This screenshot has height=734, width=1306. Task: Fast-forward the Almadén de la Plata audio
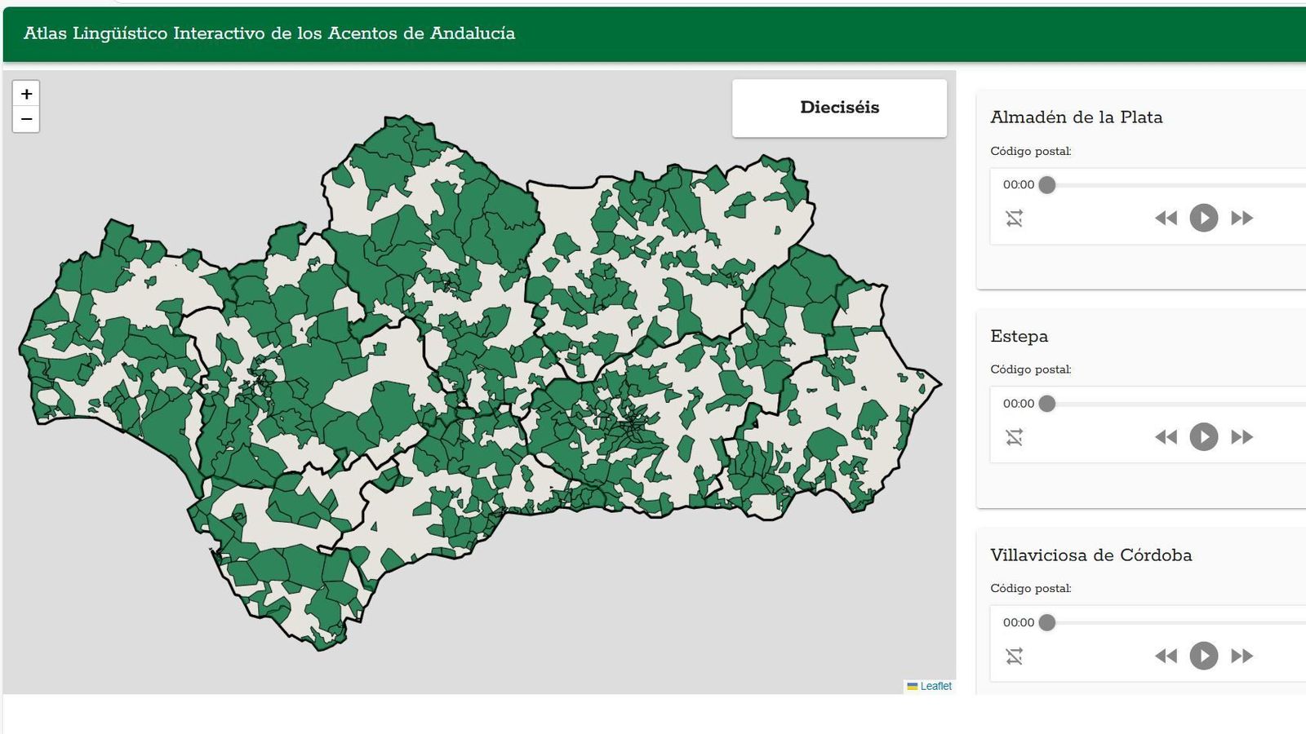[x=1242, y=218]
